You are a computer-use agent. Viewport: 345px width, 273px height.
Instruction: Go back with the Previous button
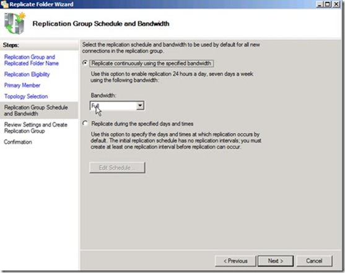[x=235, y=261]
